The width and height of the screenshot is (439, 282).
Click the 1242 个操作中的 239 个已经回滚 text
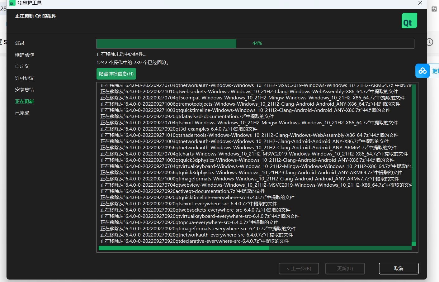tap(133, 63)
